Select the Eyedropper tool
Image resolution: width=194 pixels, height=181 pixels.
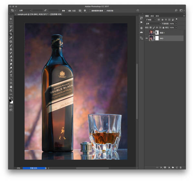coord(11,38)
